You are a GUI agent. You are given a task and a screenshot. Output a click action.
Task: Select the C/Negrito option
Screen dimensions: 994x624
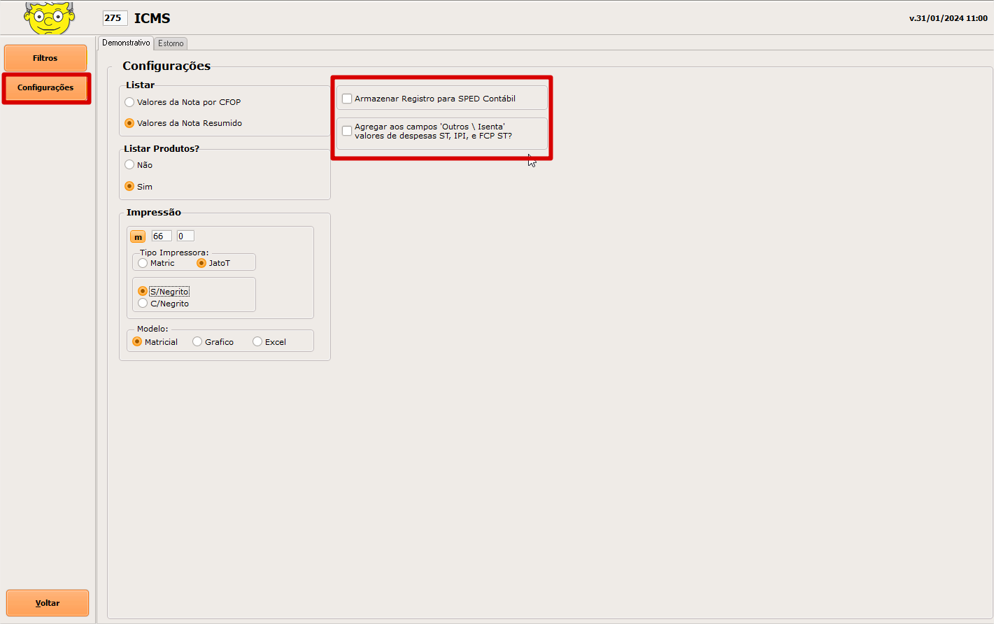[x=143, y=304]
